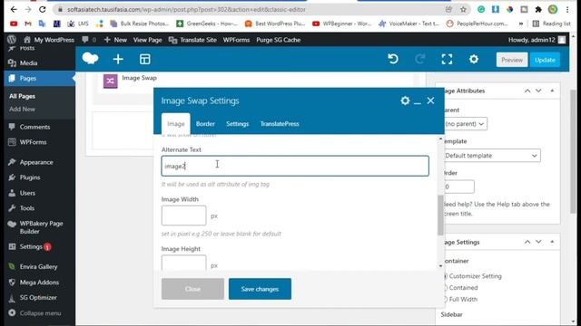The image size is (581, 326).
Task: Toggle full screen editor mode icon
Action: (x=447, y=59)
